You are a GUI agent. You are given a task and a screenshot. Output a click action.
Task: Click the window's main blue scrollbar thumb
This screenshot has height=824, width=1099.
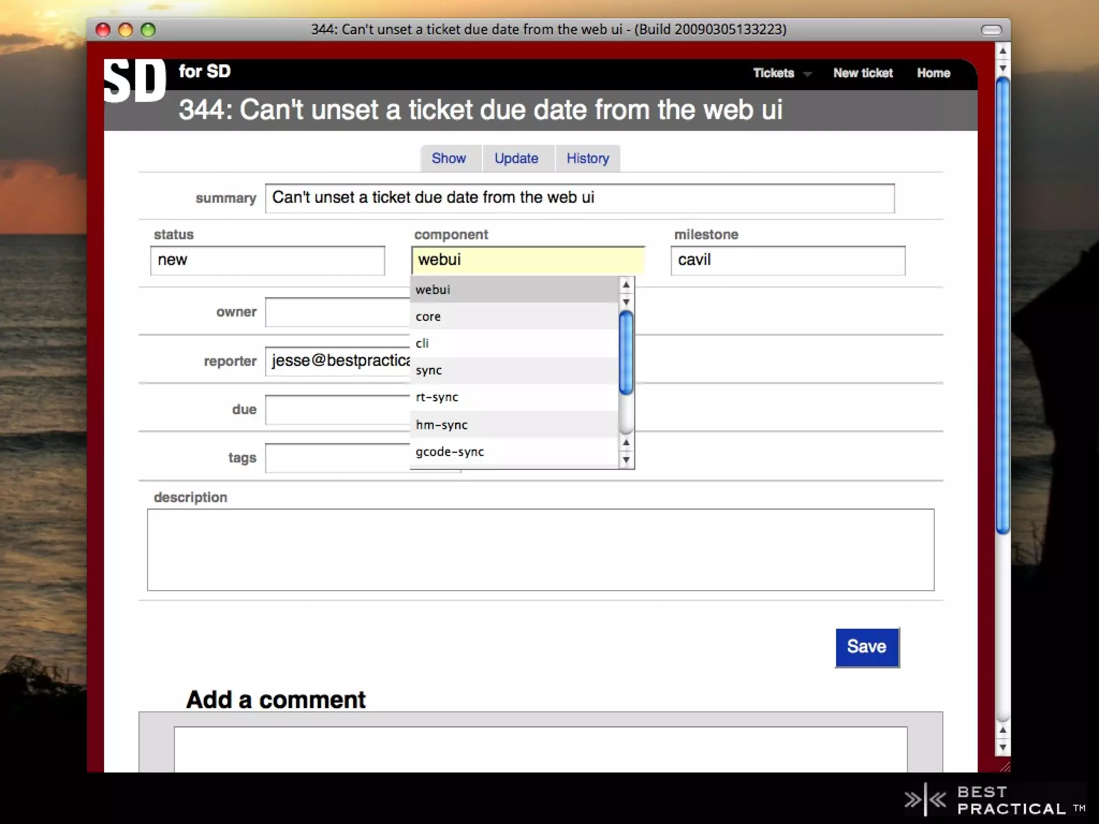1002,306
